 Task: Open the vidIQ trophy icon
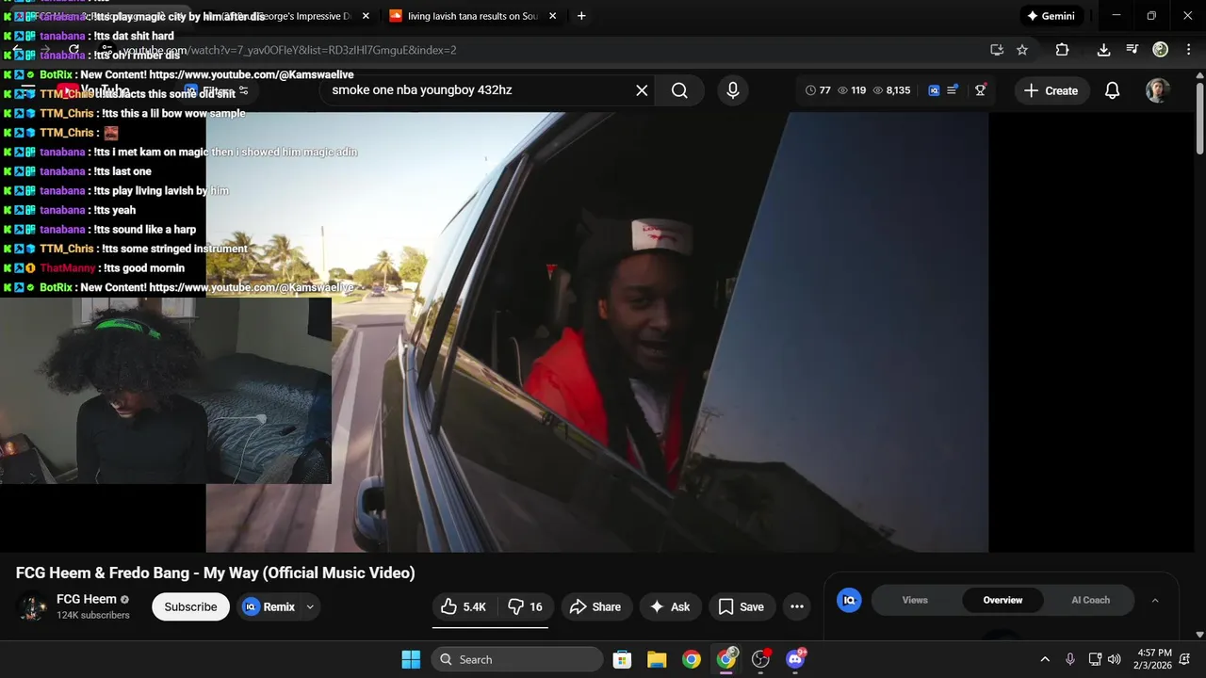coord(980,90)
